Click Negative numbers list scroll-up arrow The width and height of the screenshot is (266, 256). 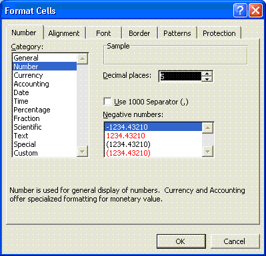tap(207, 128)
